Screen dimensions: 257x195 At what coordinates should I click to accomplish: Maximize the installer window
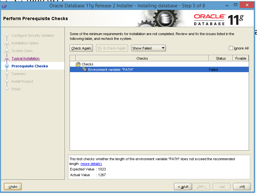236,5
